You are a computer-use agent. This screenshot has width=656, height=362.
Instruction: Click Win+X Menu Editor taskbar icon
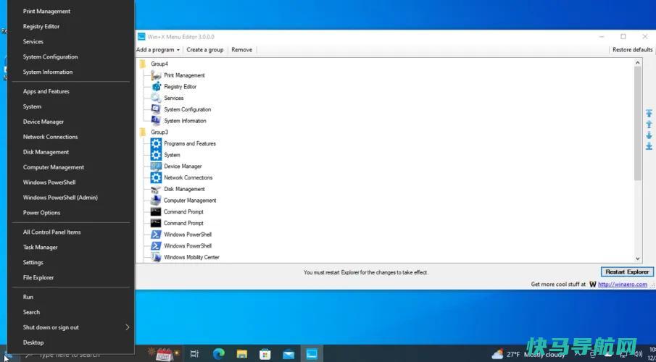coord(312,354)
